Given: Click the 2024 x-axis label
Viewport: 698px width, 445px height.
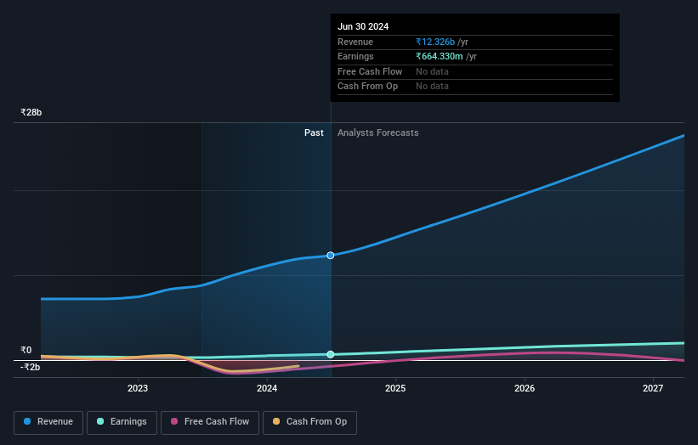Looking at the screenshot, I should pos(267,388).
